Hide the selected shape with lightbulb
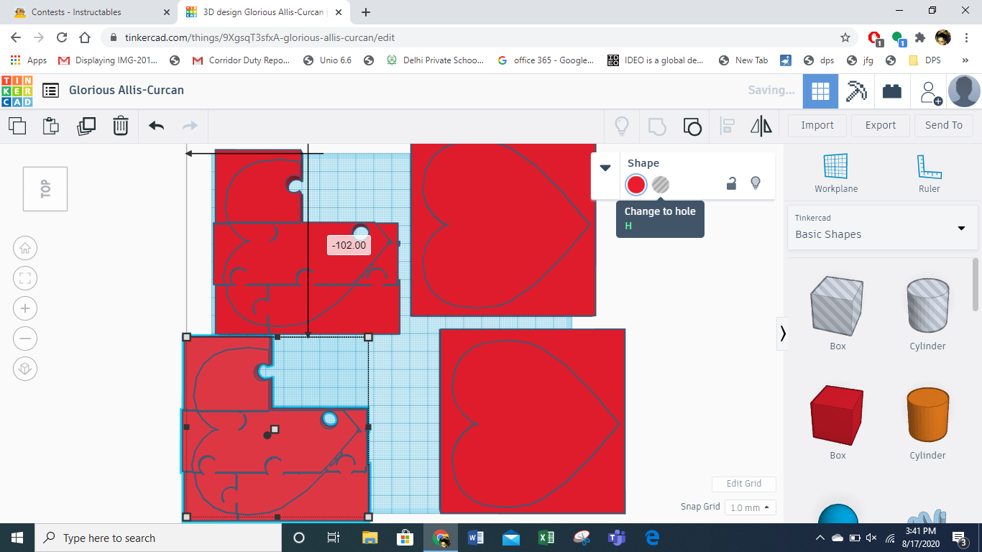 (x=756, y=183)
